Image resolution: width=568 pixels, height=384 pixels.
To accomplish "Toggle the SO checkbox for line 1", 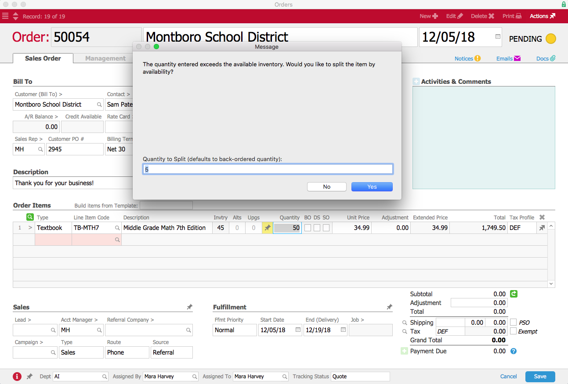I will point(326,228).
